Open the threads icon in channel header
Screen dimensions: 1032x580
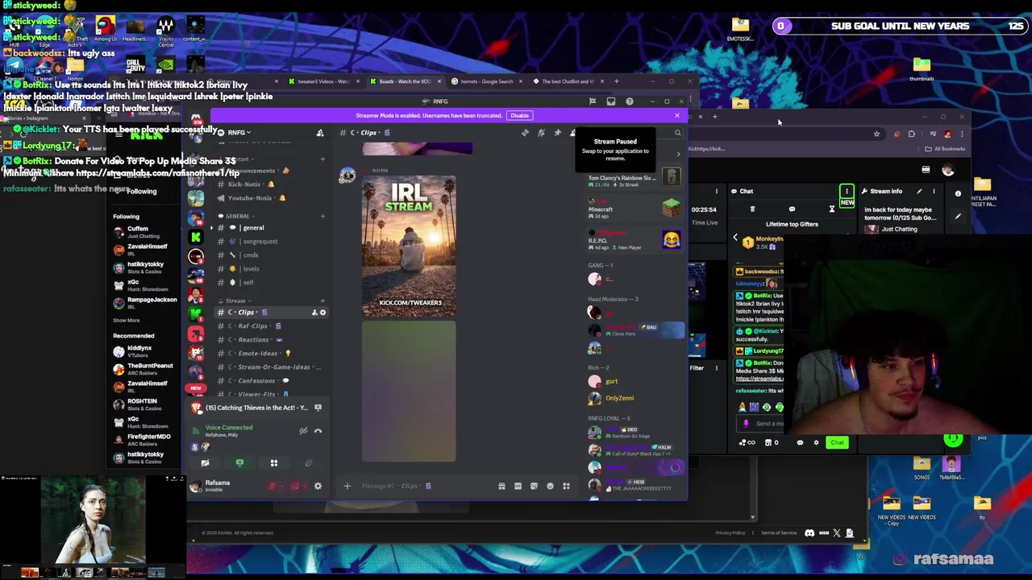point(525,133)
